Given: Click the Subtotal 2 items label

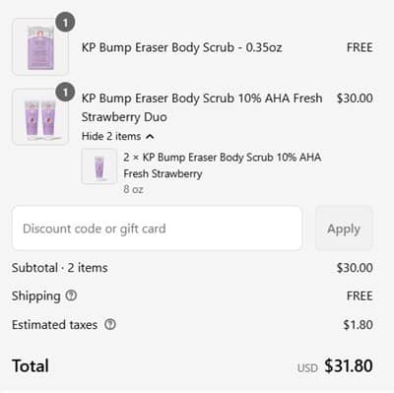Looking at the screenshot, I should (60, 268).
